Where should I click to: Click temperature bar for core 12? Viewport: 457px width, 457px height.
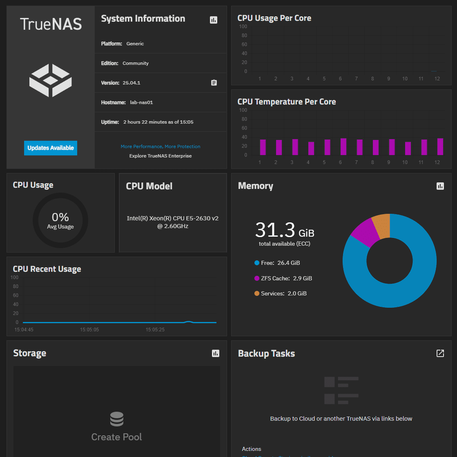point(440,146)
